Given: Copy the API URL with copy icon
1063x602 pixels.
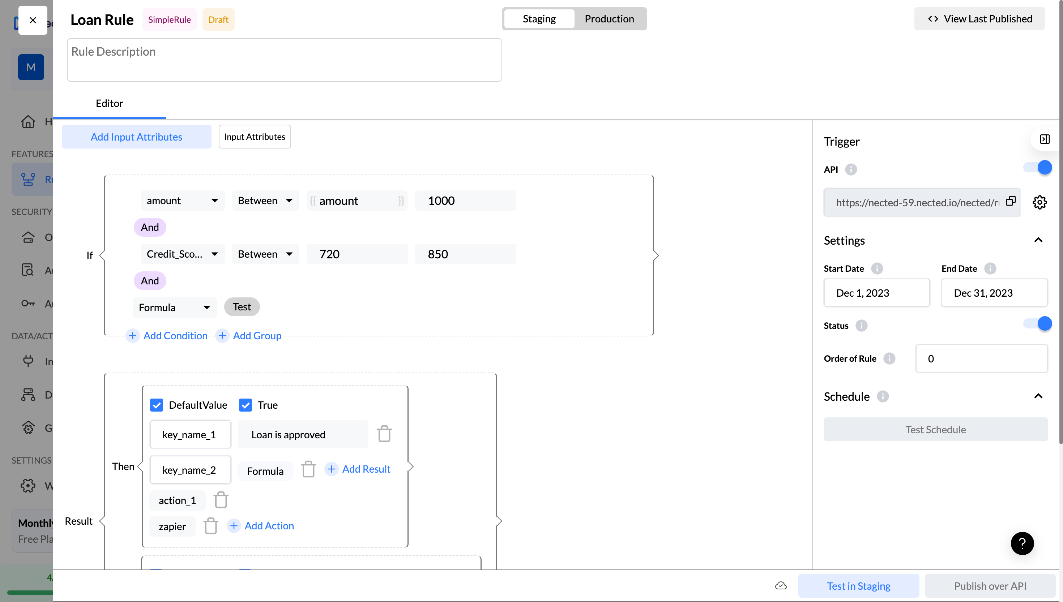Looking at the screenshot, I should [1011, 201].
